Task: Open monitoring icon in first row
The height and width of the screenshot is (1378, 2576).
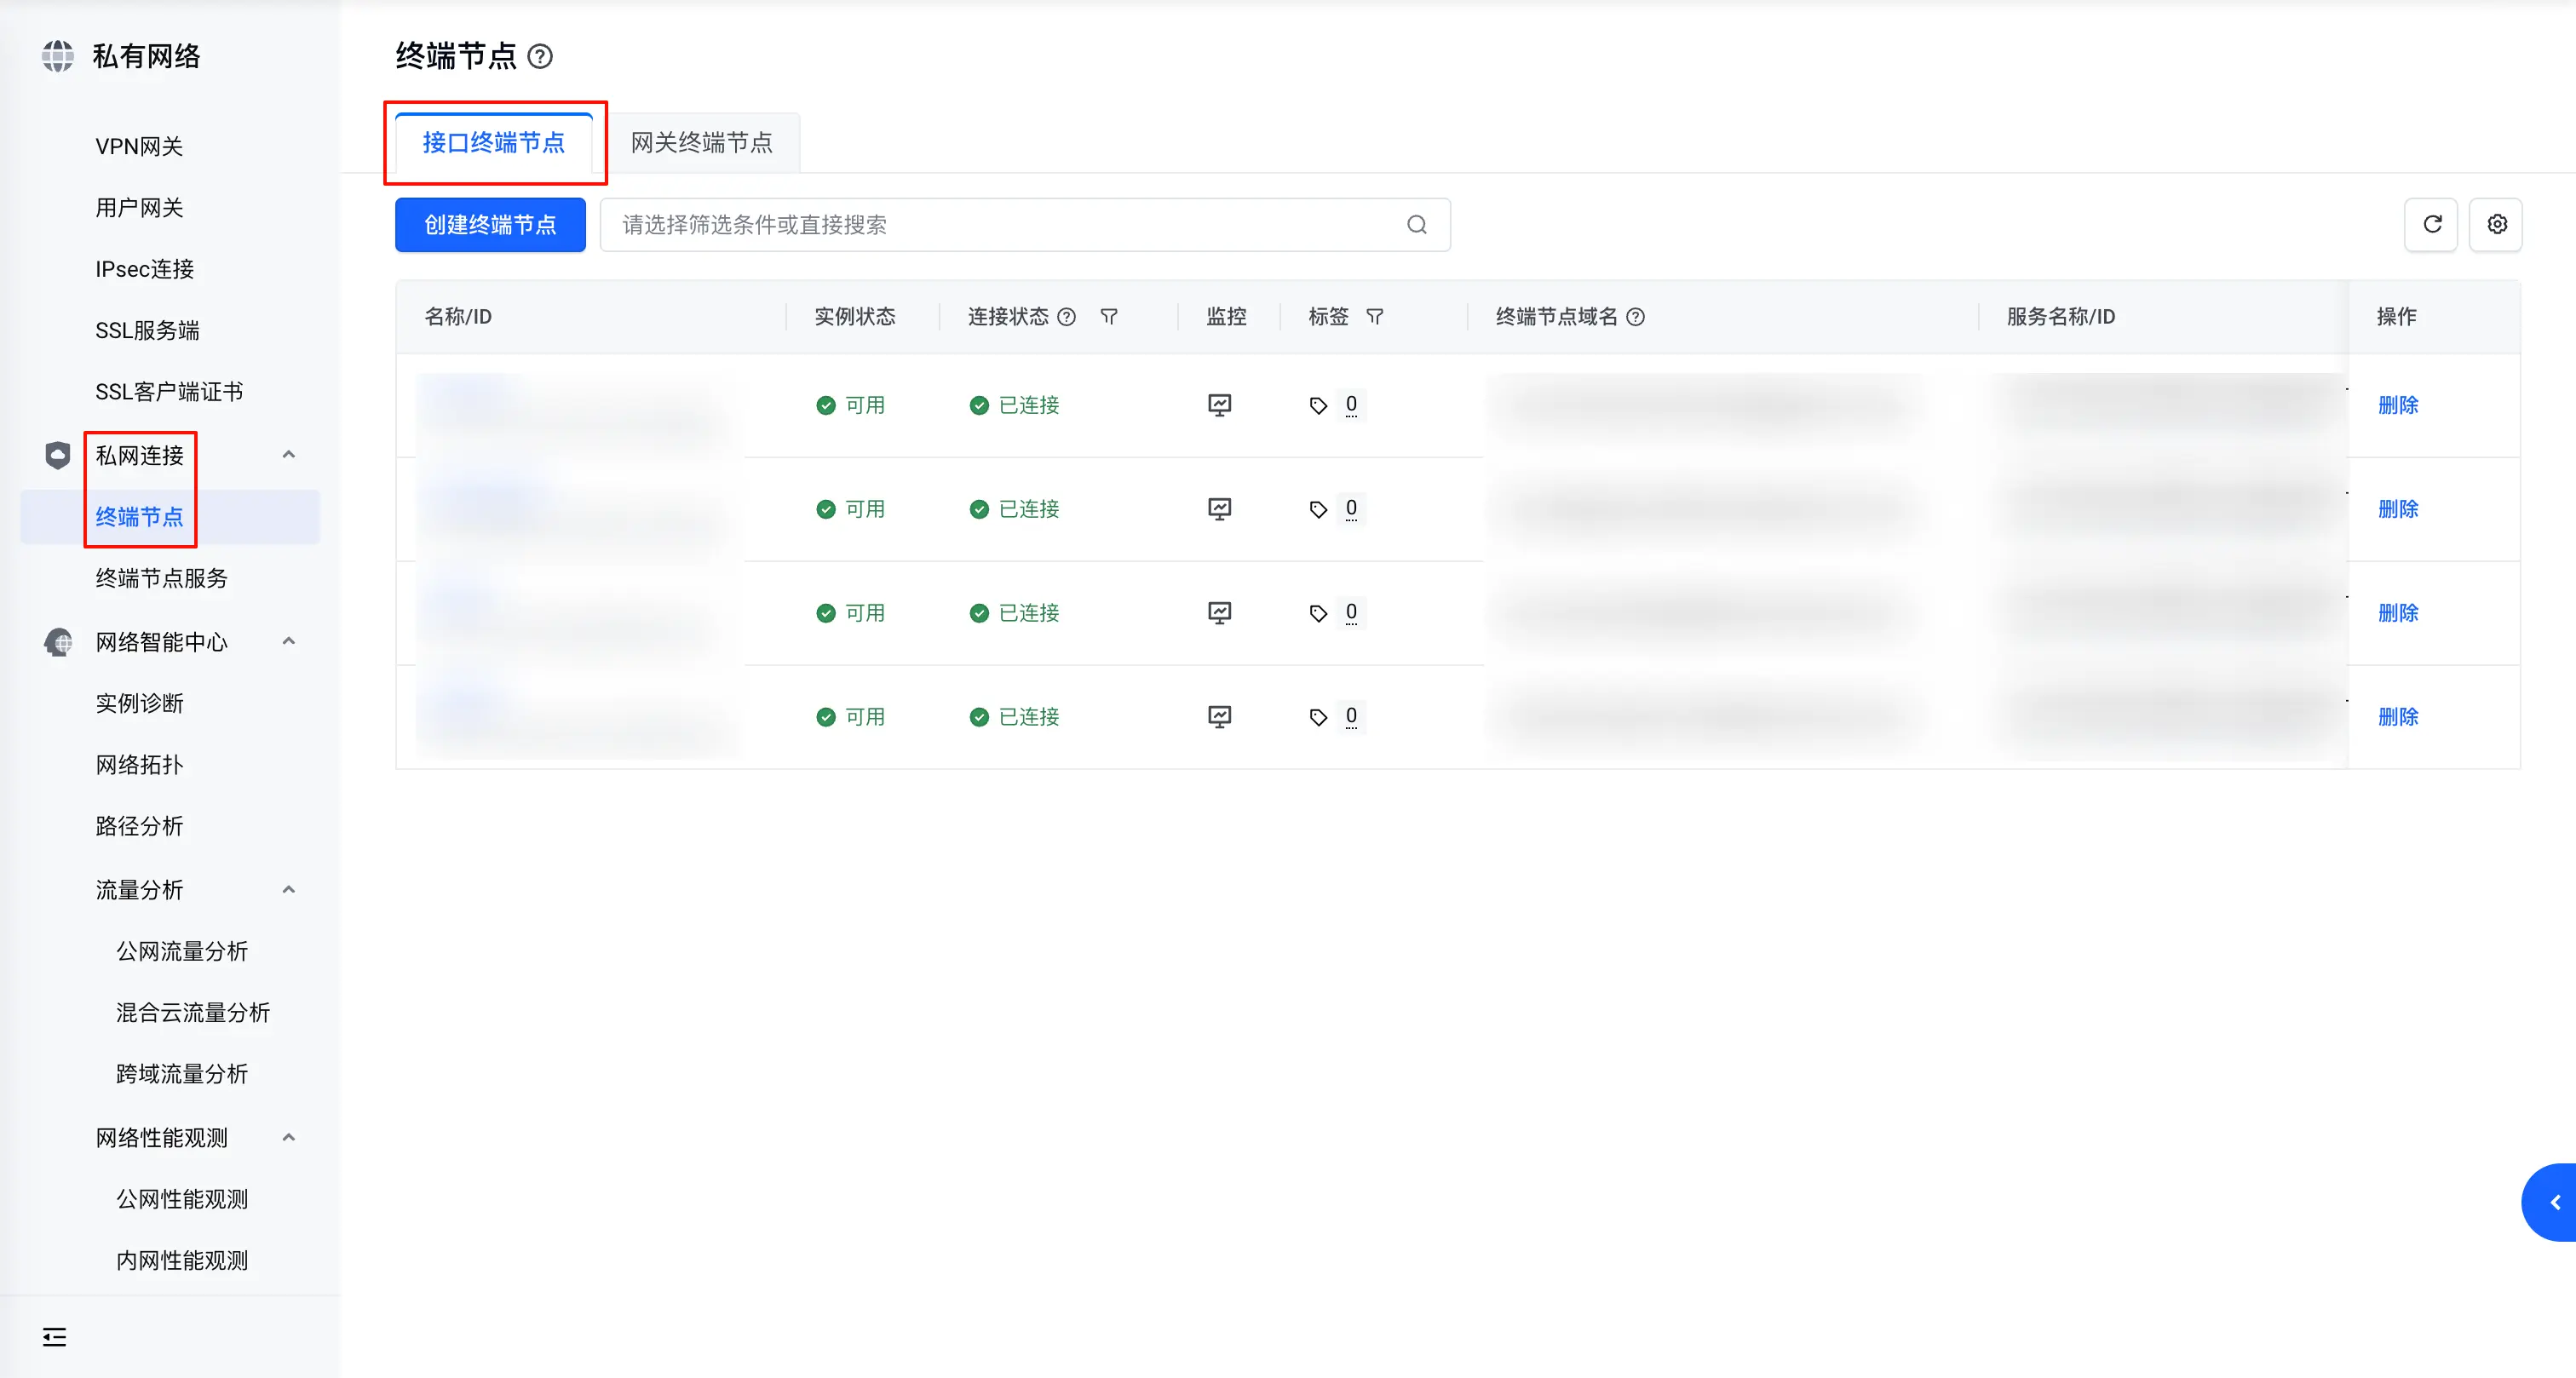Action: tap(1219, 405)
